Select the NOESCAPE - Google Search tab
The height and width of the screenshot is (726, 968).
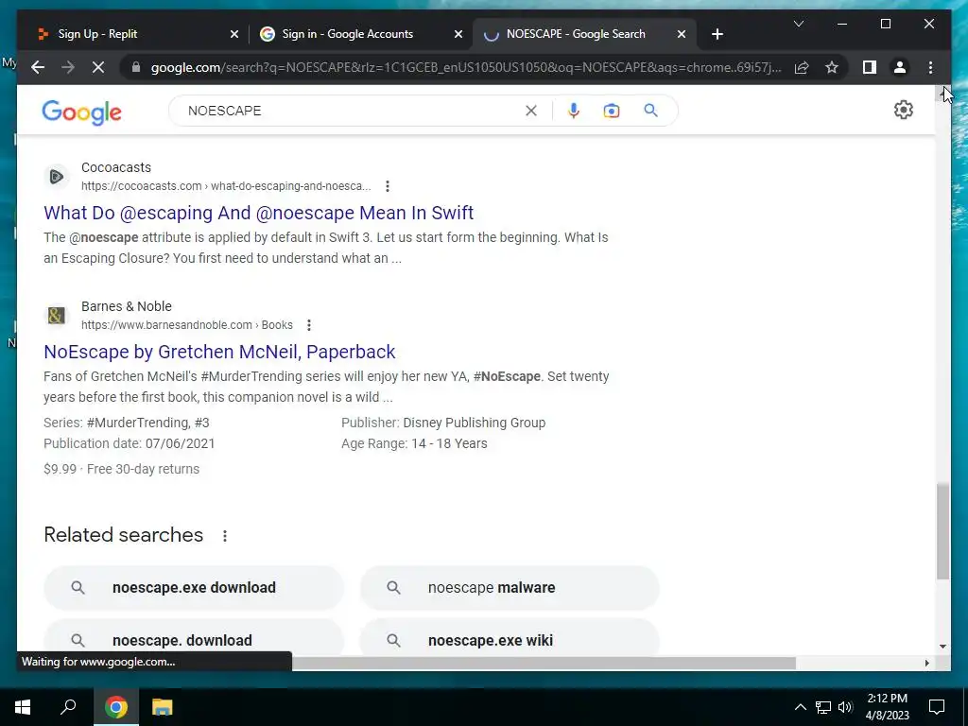click(584, 34)
